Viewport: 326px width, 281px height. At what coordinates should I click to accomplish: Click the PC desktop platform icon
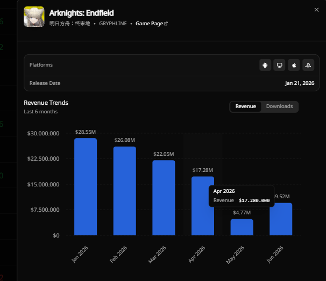pyautogui.click(x=279, y=65)
